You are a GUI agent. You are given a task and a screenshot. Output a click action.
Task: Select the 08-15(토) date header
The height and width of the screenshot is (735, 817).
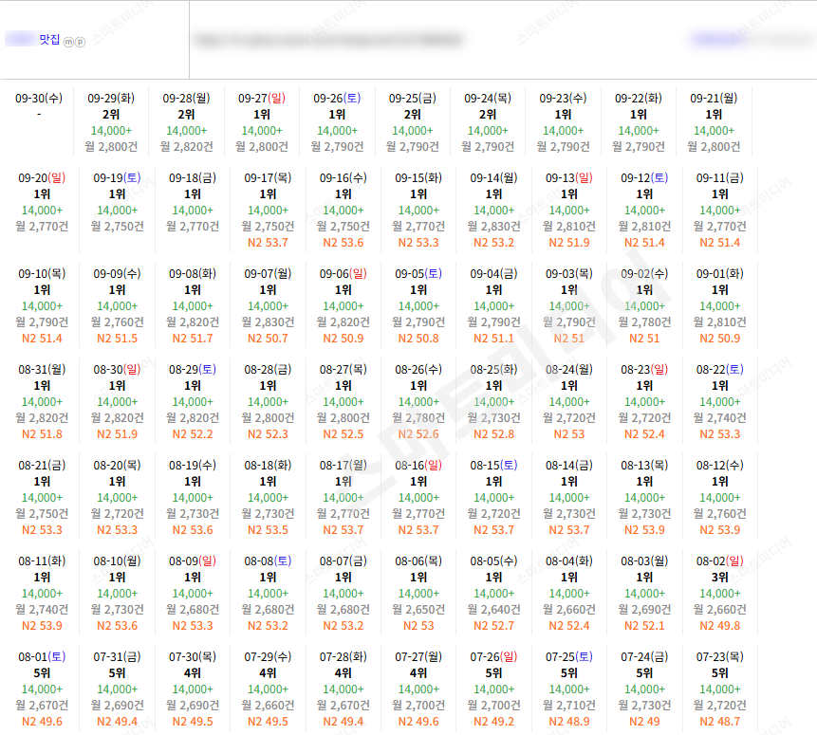point(493,465)
